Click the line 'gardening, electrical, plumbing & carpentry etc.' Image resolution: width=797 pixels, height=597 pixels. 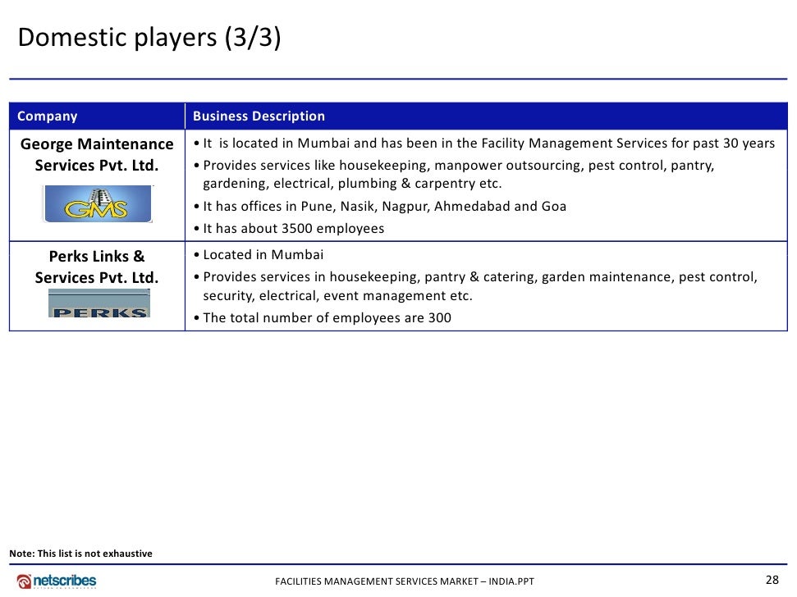(352, 183)
